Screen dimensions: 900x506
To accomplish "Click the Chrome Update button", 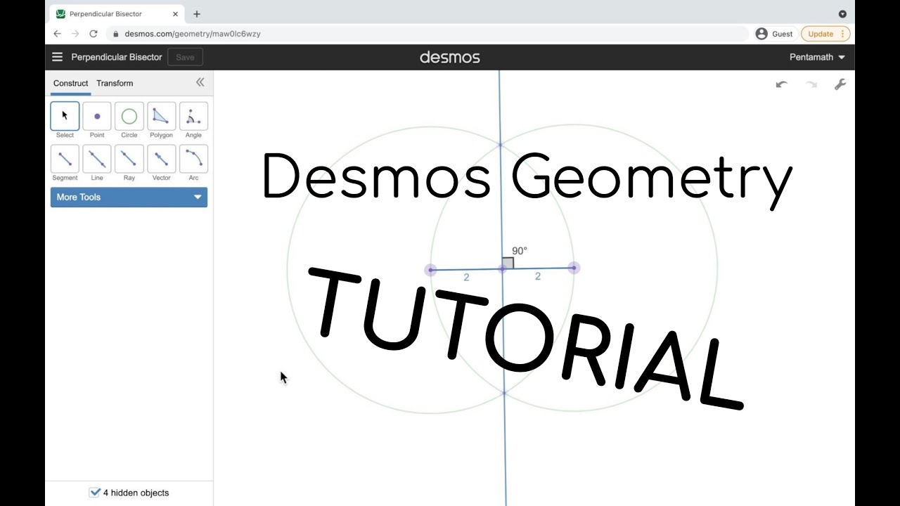I will click(825, 34).
